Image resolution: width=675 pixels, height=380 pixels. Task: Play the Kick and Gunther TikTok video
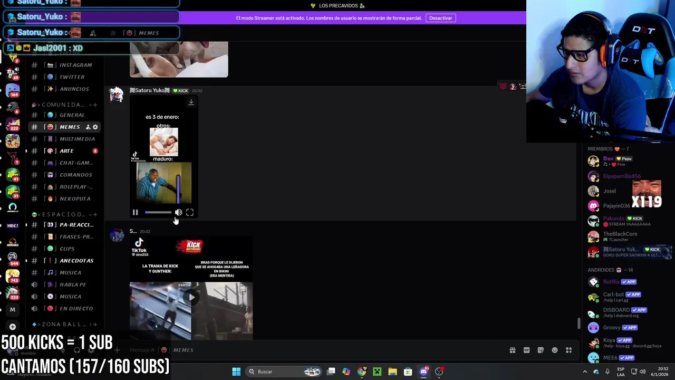pos(191,297)
